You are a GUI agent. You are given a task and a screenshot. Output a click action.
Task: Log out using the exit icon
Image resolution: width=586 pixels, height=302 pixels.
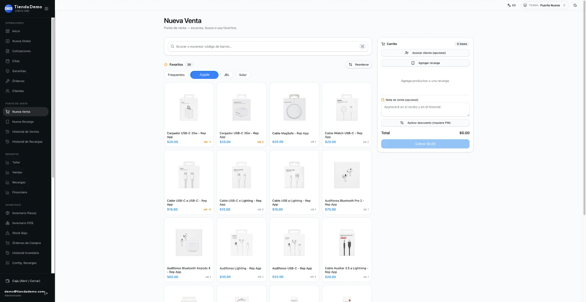click(x=46, y=293)
